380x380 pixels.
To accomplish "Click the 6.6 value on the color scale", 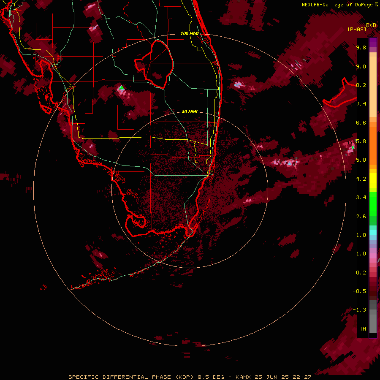I will 361,122.
